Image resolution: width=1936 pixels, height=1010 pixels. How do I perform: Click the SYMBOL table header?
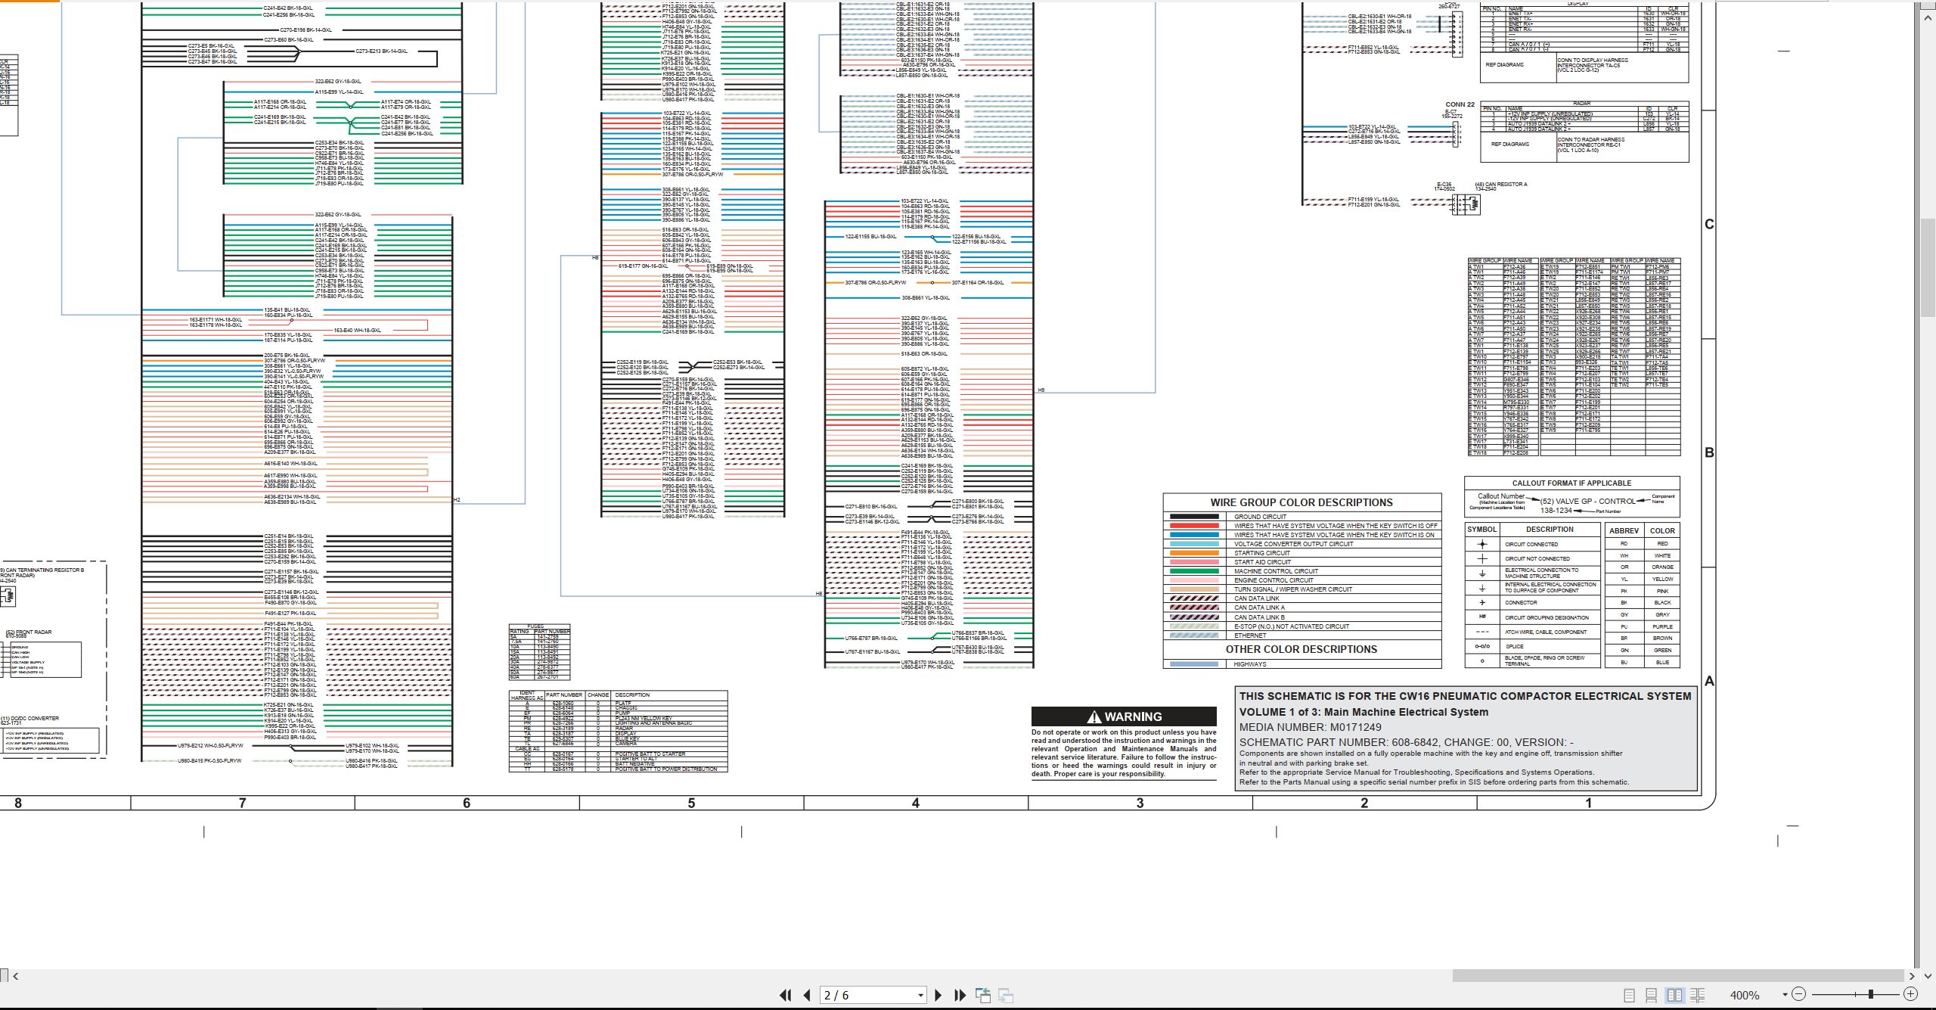point(1481,530)
